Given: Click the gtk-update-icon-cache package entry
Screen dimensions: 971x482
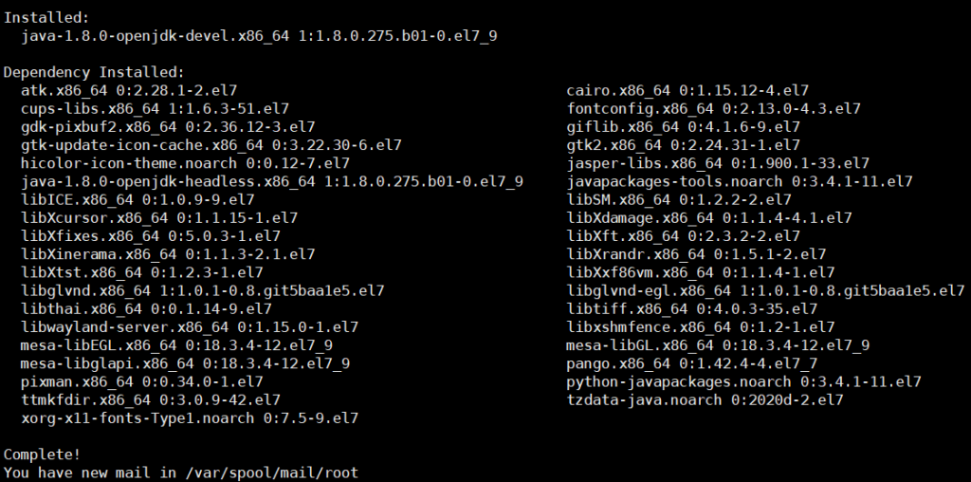Looking at the screenshot, I should coord(211,145).
